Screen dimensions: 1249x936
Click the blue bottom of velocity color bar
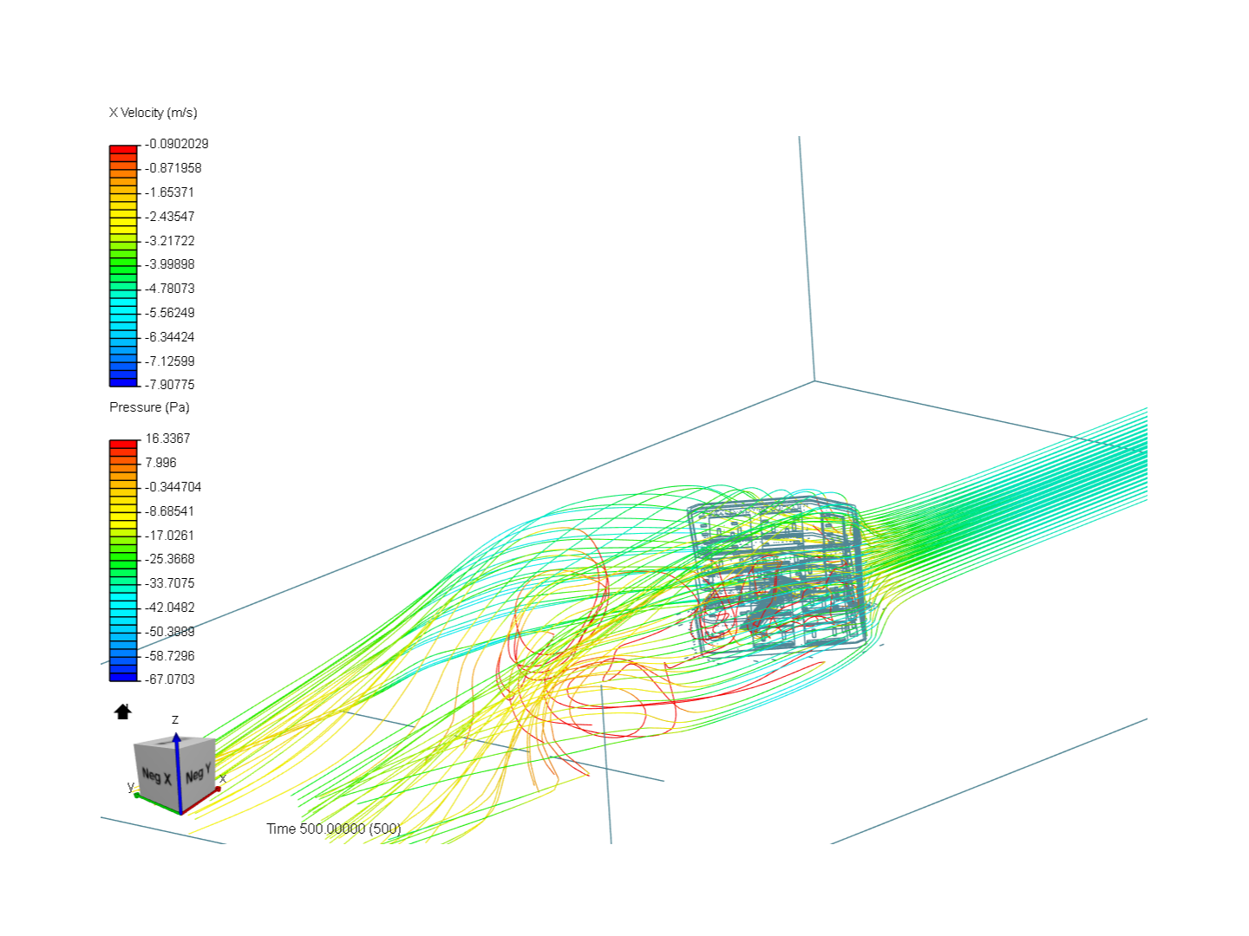(123, 381)
